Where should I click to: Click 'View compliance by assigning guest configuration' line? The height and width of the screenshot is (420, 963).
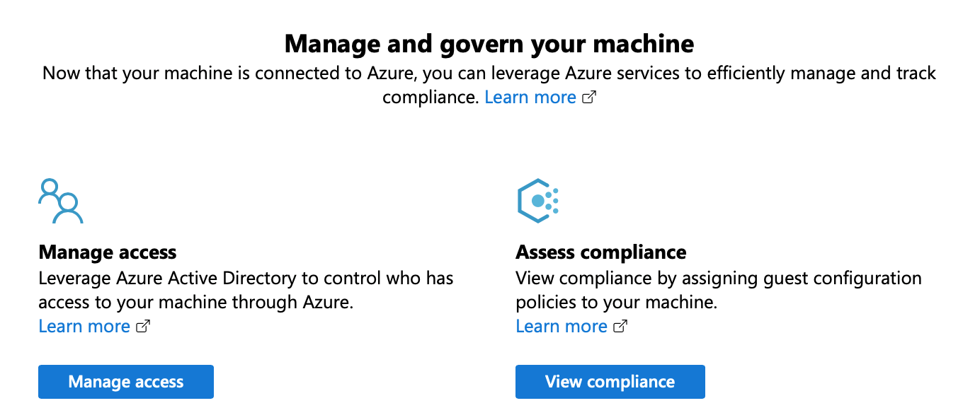719,278
